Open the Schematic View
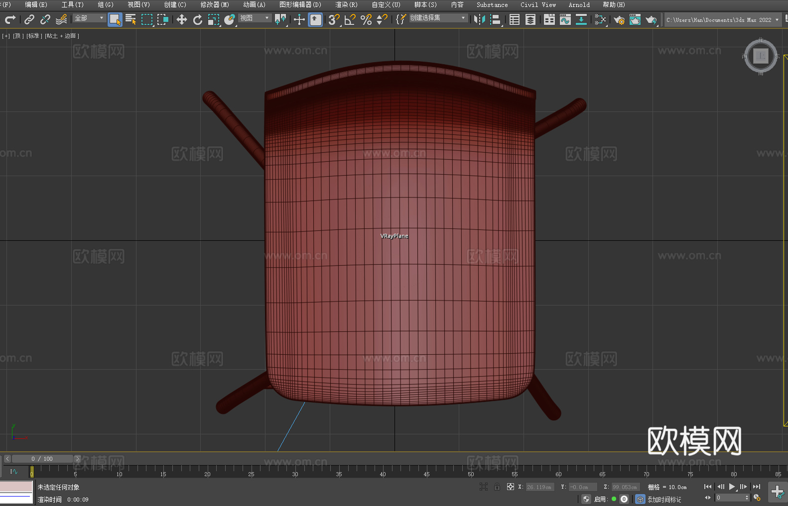Screen dimensions: 788x506 click(581, 19)
